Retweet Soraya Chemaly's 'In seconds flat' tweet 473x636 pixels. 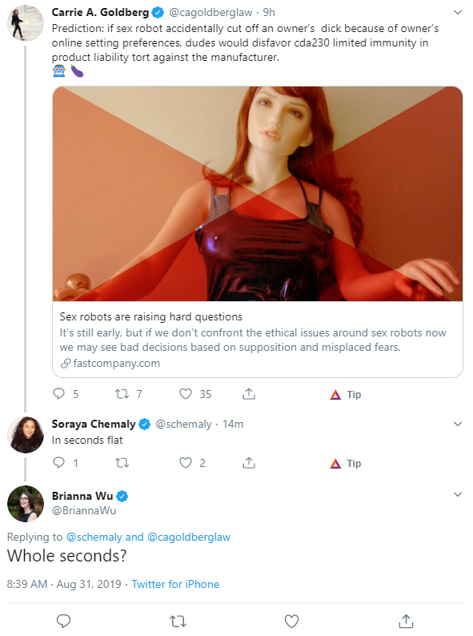click(x=122, y=463)
